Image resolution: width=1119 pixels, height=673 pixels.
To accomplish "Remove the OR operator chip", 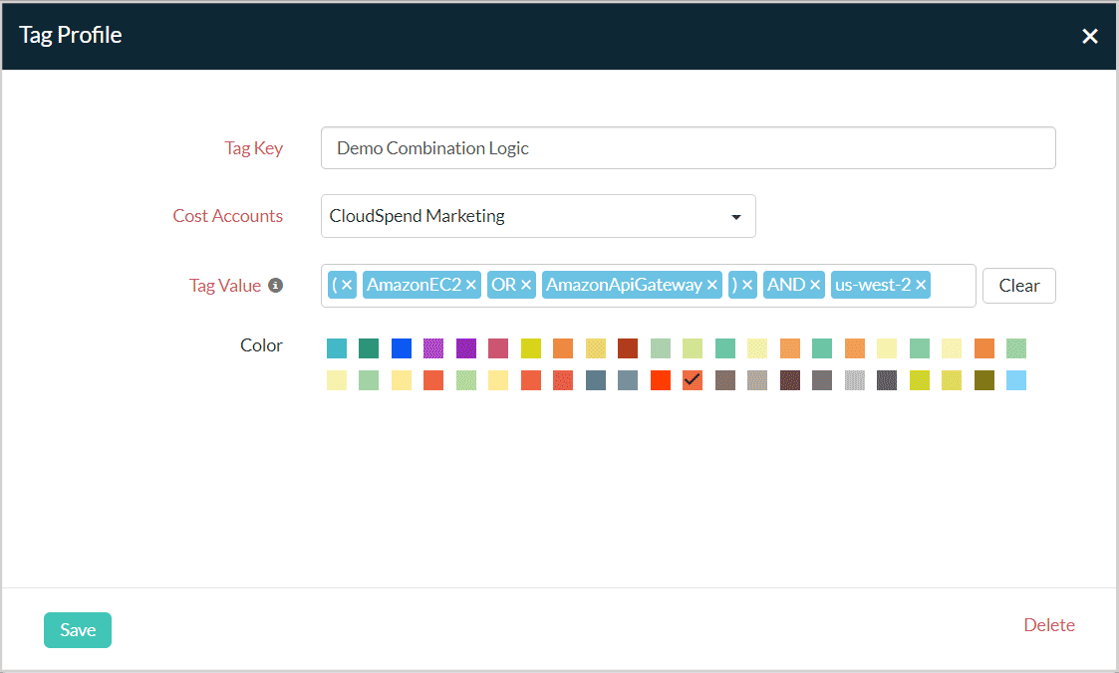I will (x=526, y=286).
